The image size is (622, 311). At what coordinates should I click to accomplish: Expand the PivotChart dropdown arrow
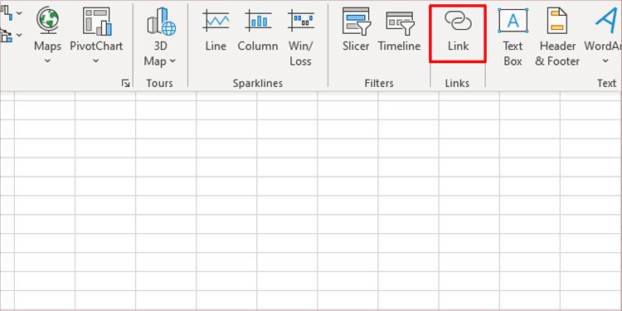(x=96, y=61)
